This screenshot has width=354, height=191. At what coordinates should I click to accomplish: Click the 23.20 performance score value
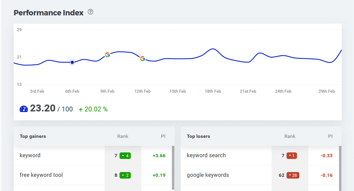(x=43, y=108)
